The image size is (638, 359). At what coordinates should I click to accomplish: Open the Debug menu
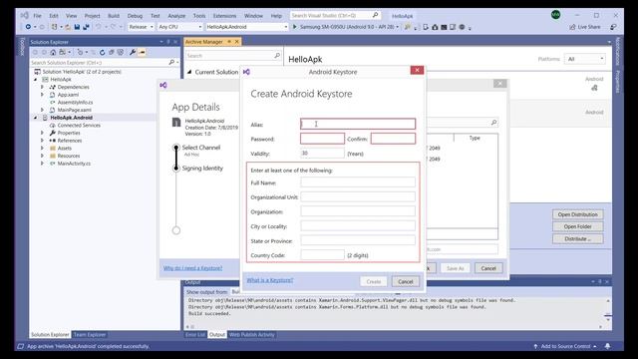(x=135, y=16)
